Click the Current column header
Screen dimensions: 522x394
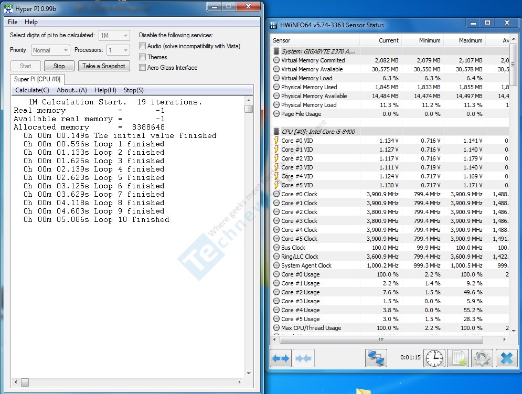pos(380,40)
